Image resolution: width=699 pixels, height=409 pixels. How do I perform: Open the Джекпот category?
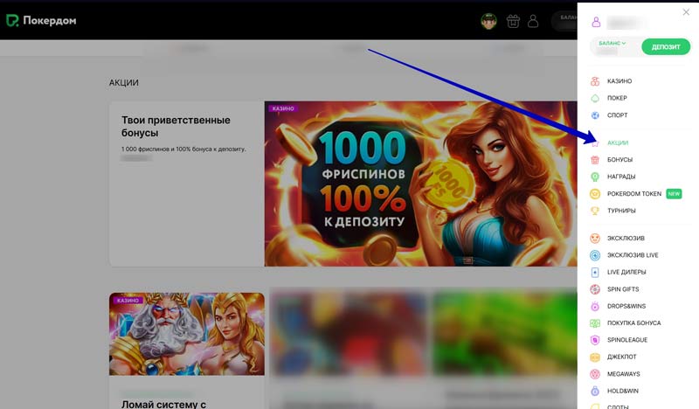[x=622, y=357]
